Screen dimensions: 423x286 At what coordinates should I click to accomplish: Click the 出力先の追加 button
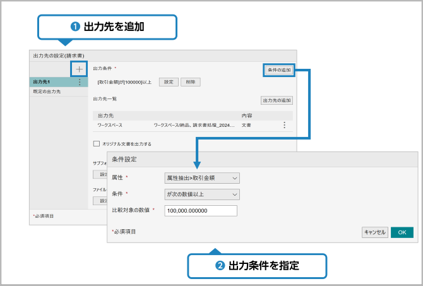tap(277, 100)
